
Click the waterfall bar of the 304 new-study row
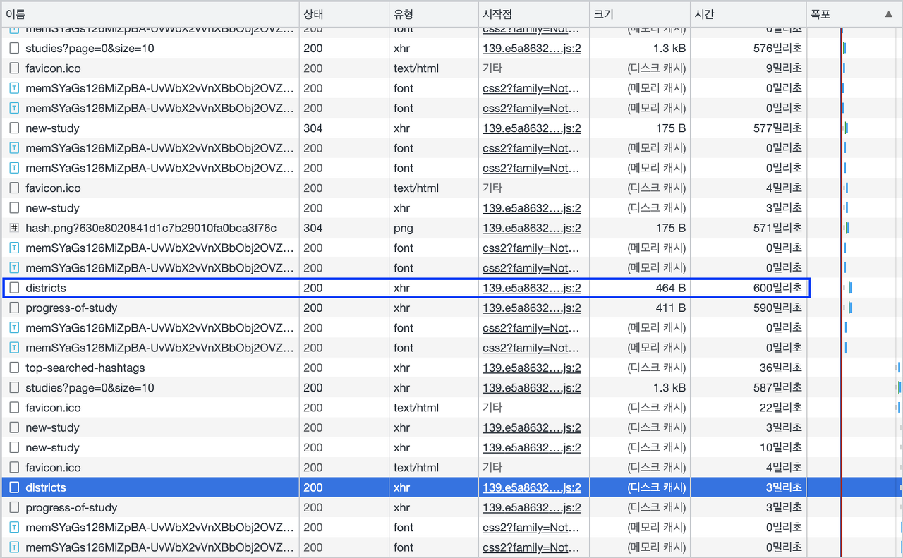846,128
